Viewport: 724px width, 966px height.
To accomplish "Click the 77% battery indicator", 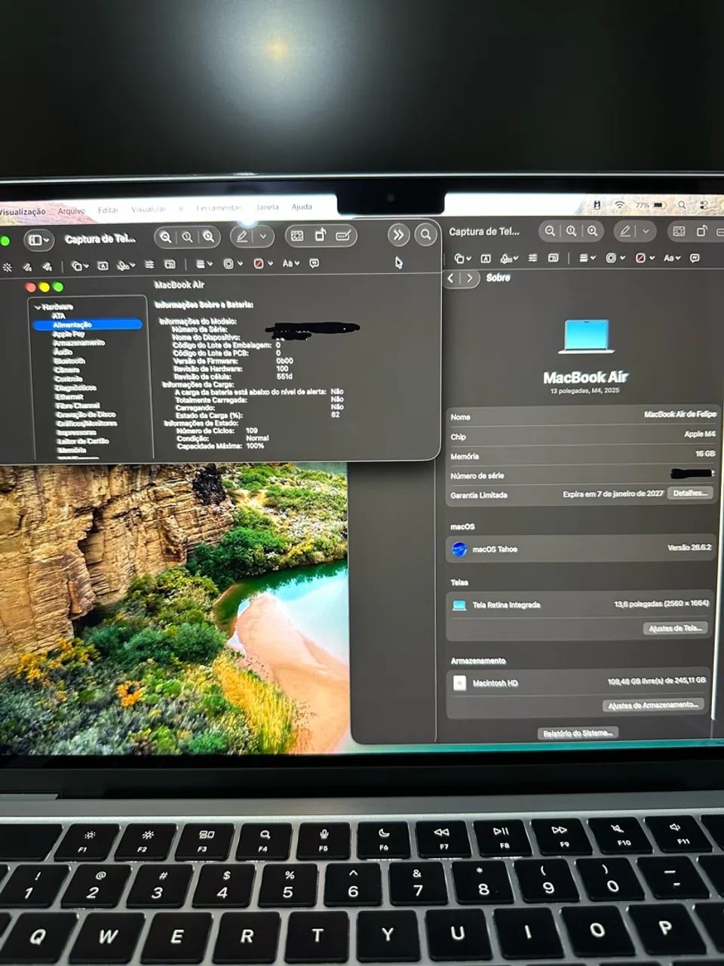I will tap(650, 205).
